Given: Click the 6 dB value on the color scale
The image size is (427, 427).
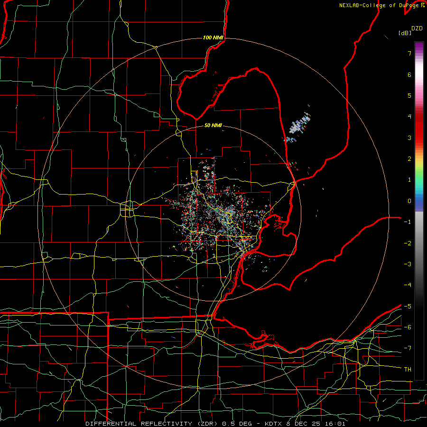Looking at the screenshot, I should pos(409,74).
